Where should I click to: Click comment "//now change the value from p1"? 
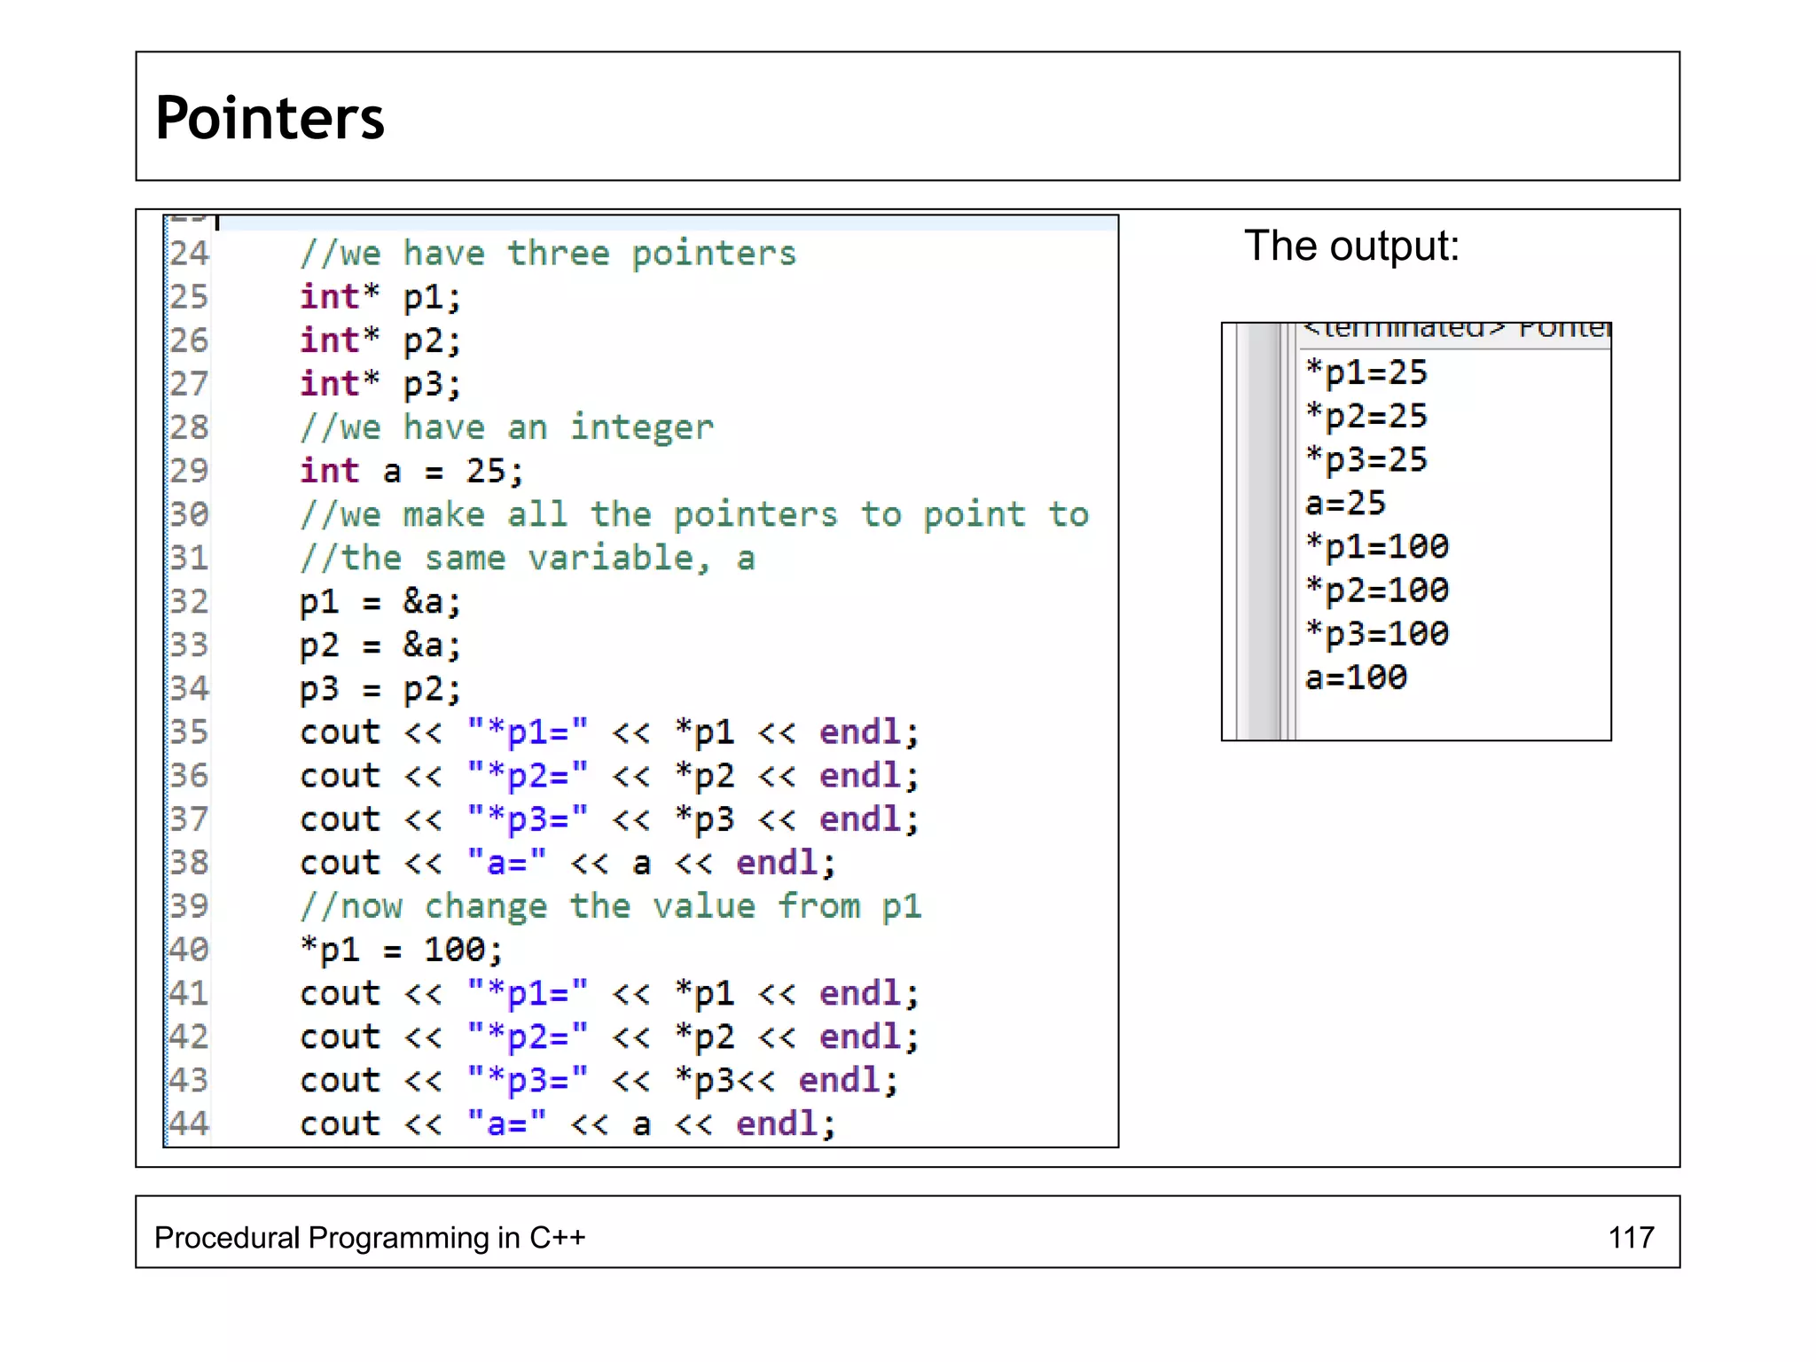tap(610, 906)
